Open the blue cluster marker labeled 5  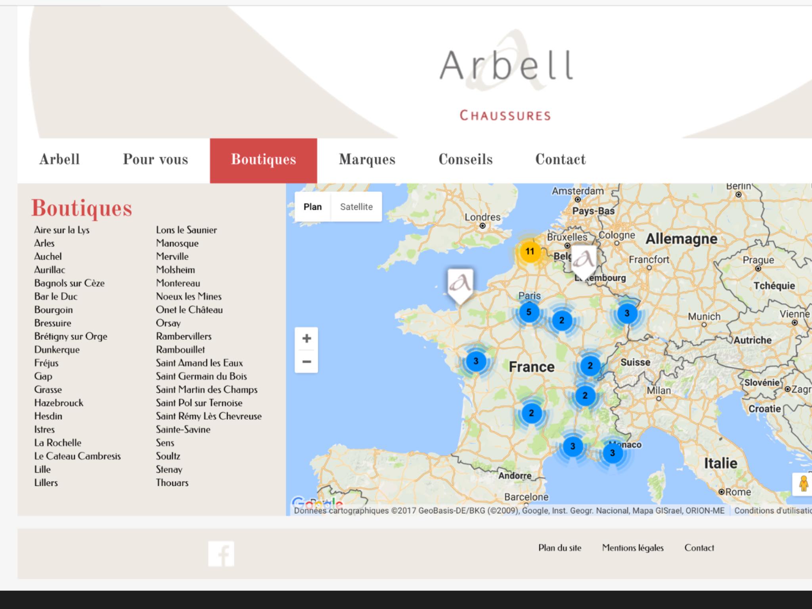(x=529, y=312)
